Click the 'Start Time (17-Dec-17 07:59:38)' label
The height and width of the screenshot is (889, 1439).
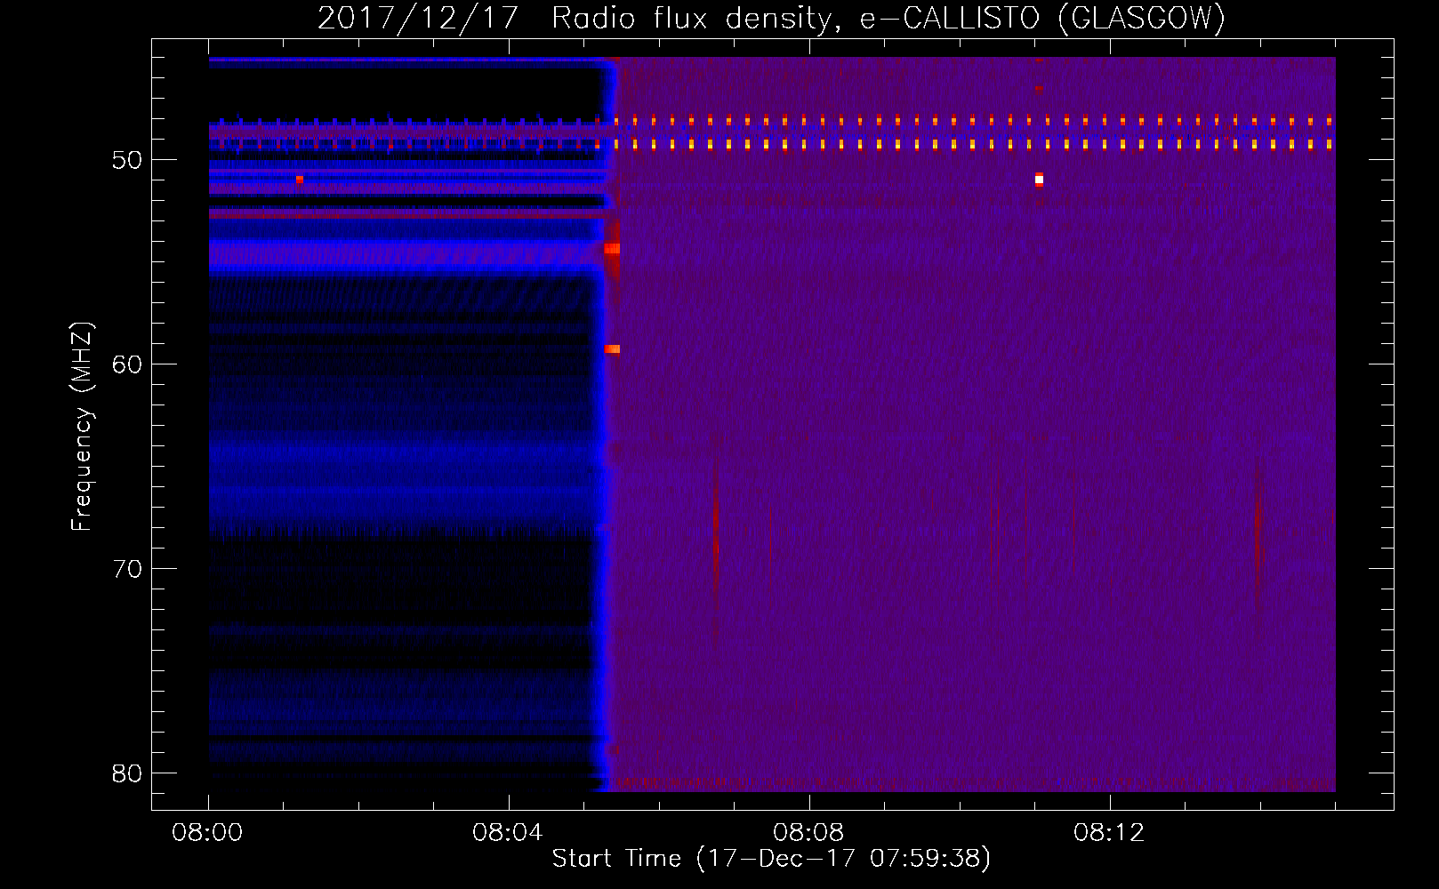pyautogui.click(x=771, y=859)
